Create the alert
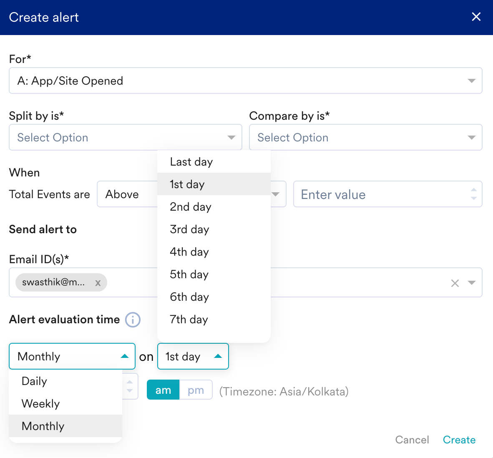Image resolution: width=493 pixels, height=458 pixels. pos(459,440)
